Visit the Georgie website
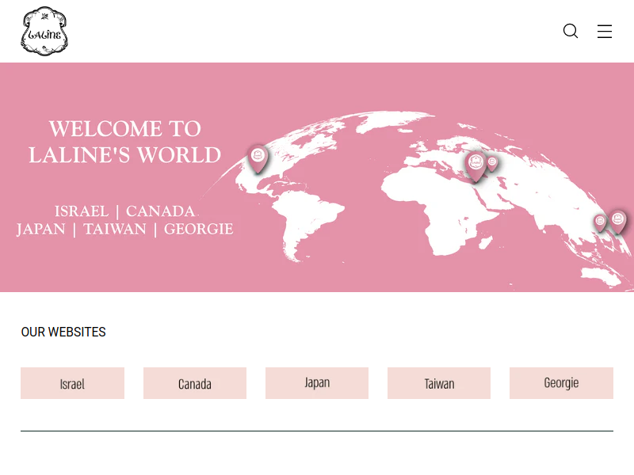The height and width of the screenshot is (475, 634). click(561, 383)
